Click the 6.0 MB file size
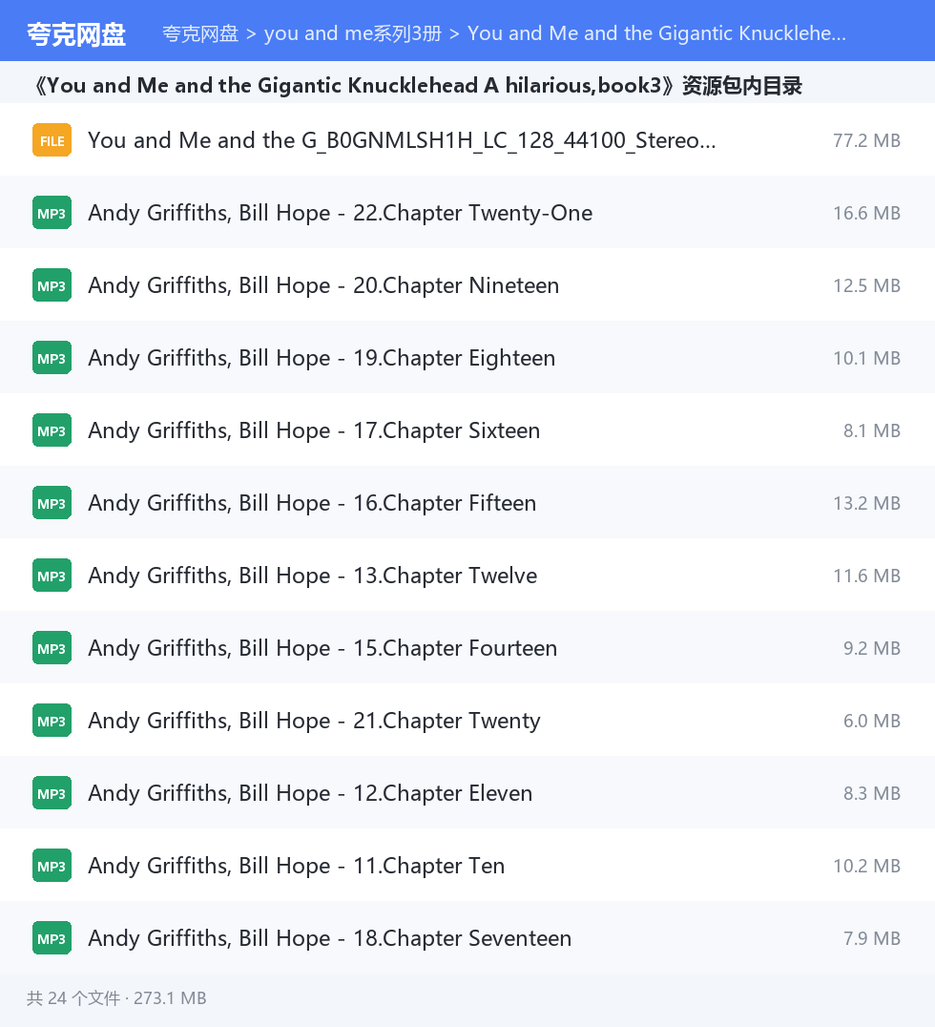 coord(872,721)
